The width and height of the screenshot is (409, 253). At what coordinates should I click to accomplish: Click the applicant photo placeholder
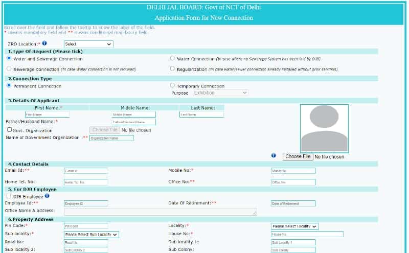pos(324,128)
